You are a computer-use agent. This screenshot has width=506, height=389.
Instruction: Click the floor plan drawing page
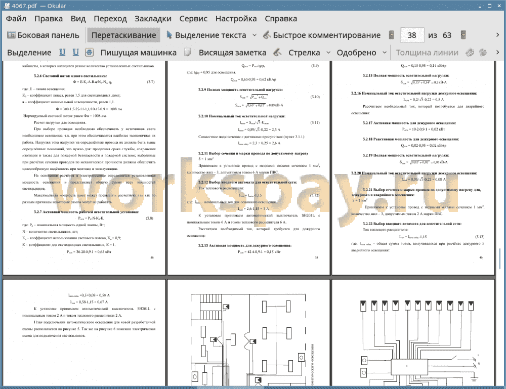click(248, 333)
